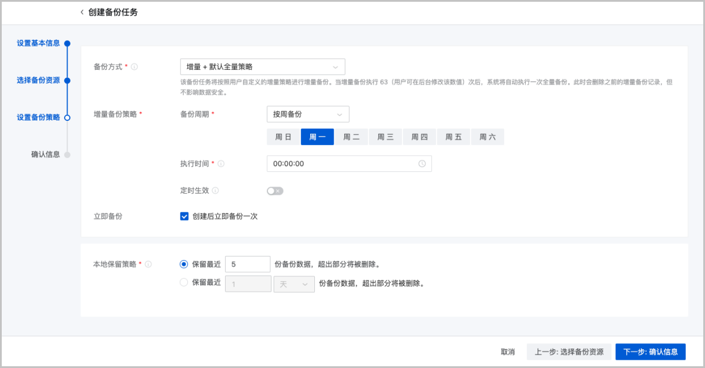
Task: Select 周三 as backup day
Action: [x=385, y=137]
